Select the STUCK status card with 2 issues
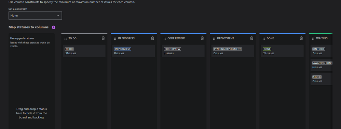341x129 pixels. click(322, 79)
